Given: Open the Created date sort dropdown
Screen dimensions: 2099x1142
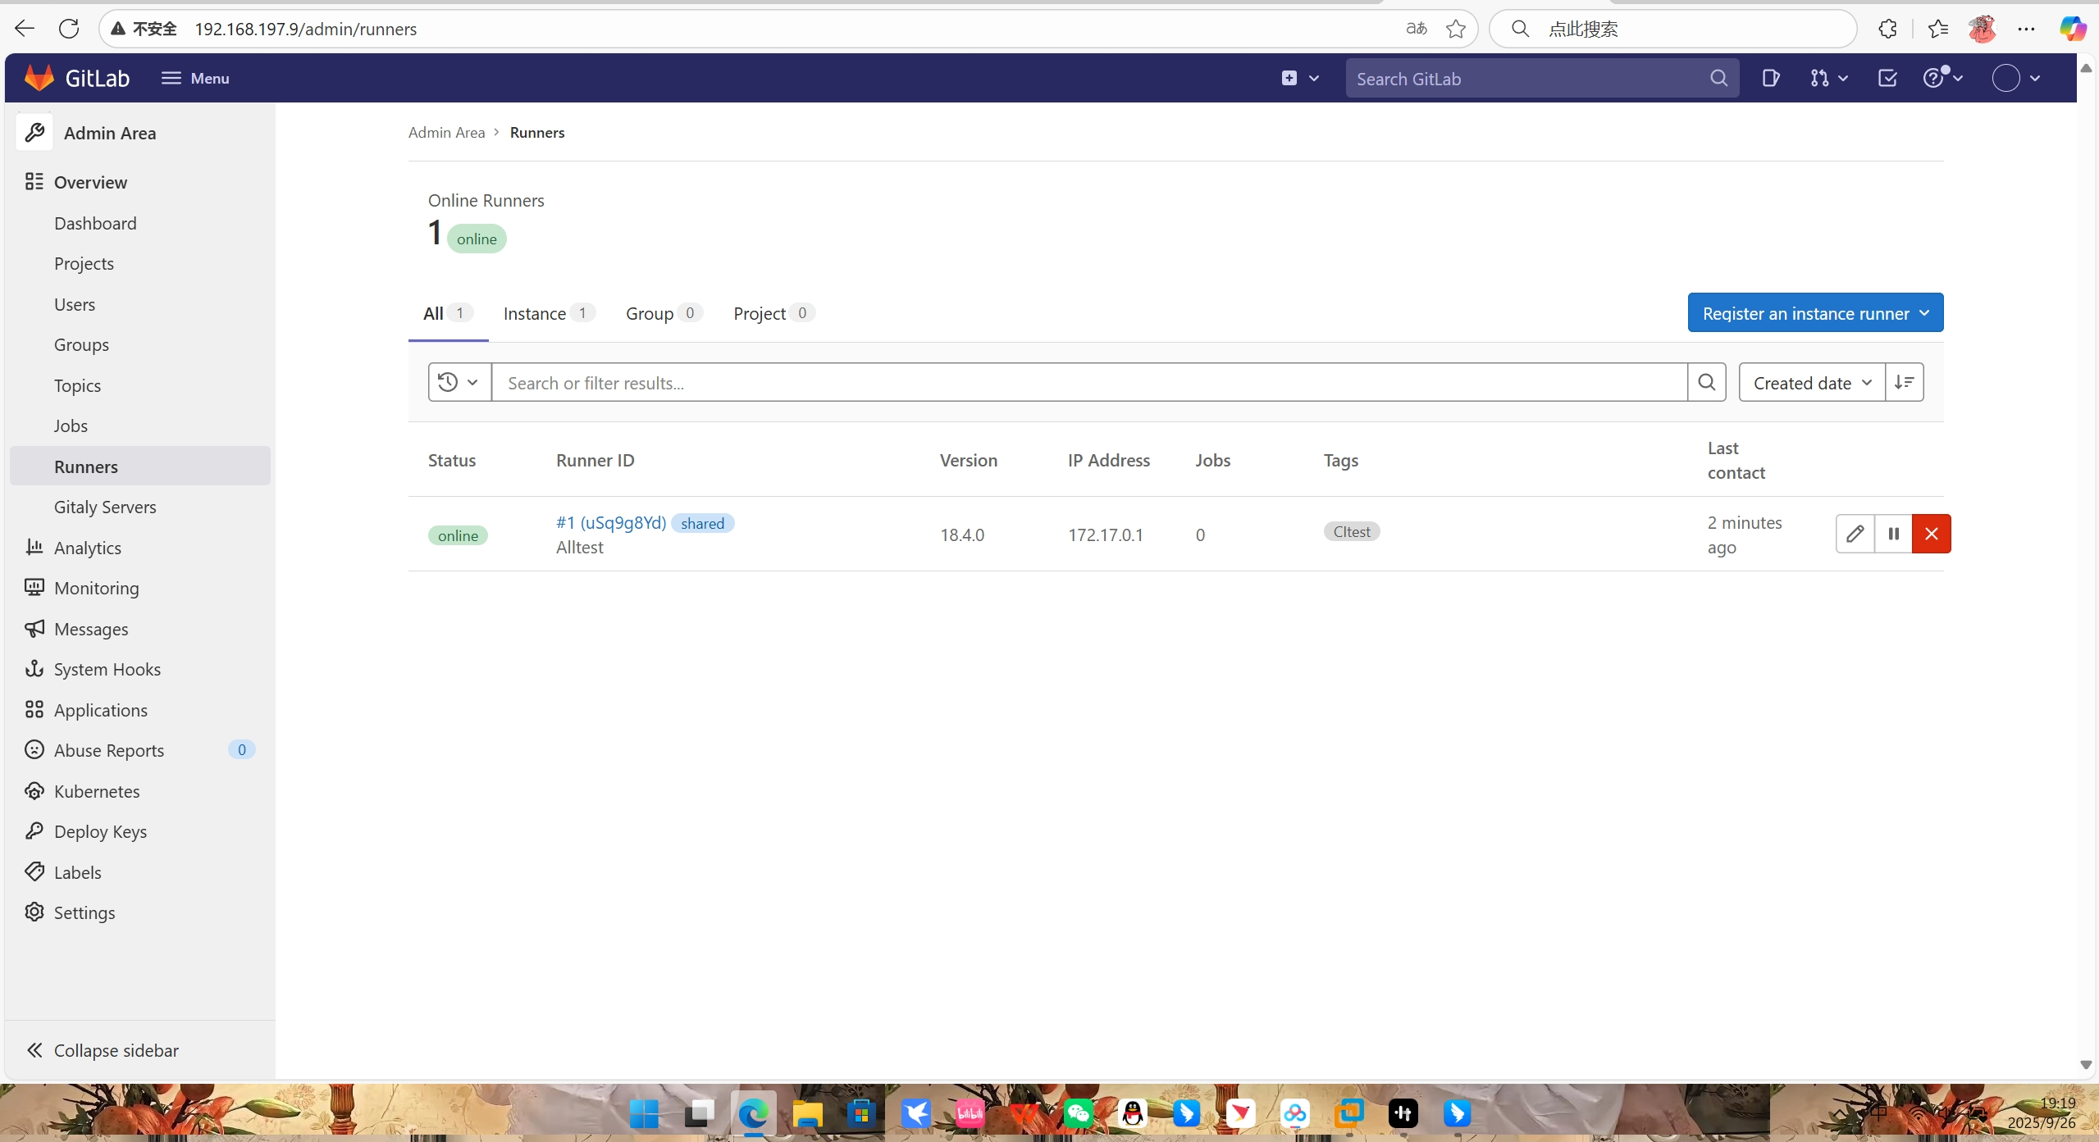Looking at the screenshot, I should click(x=1811, y=382).
